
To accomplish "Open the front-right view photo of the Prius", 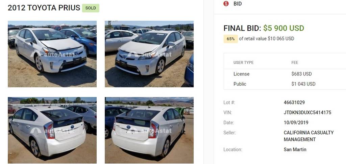I will click(x=149, y=54).
